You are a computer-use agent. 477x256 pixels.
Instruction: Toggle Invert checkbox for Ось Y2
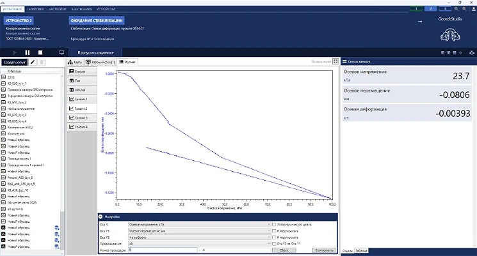pyautogui.click(x=274, y=237)
